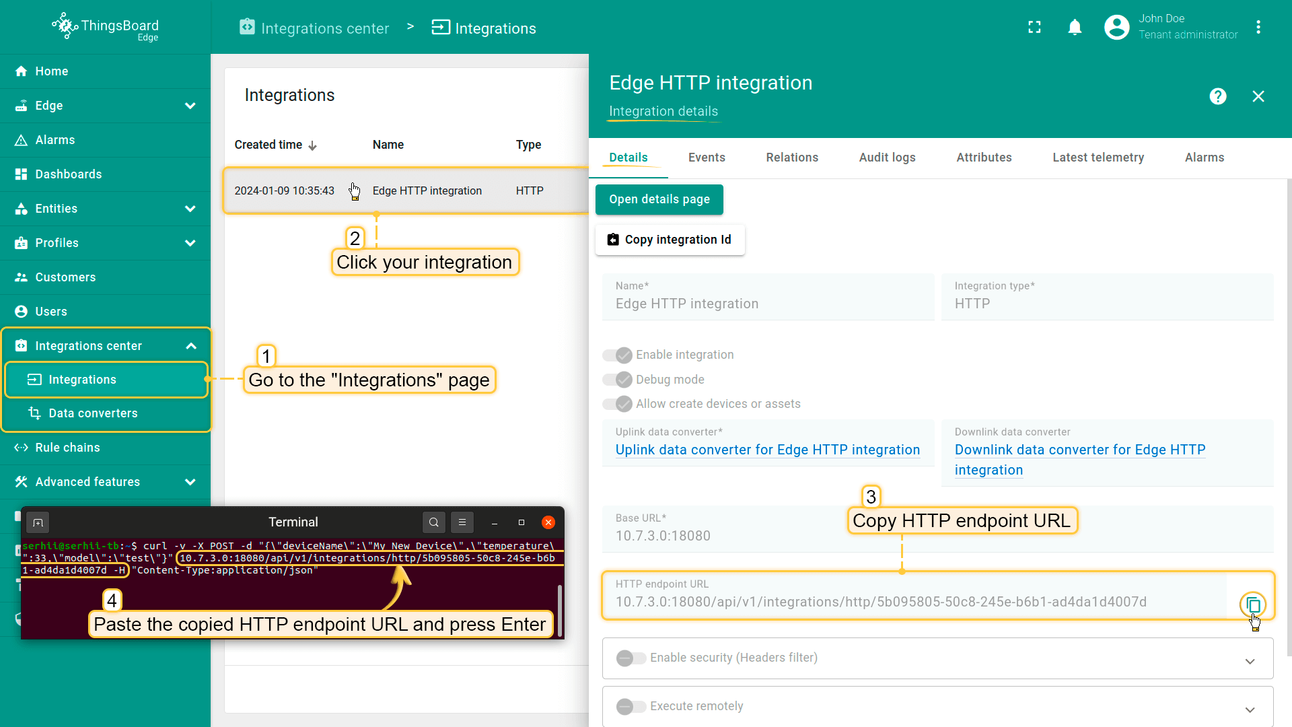
Task: Open the three-dot user menu
Action: click(x=1258, y=27)
